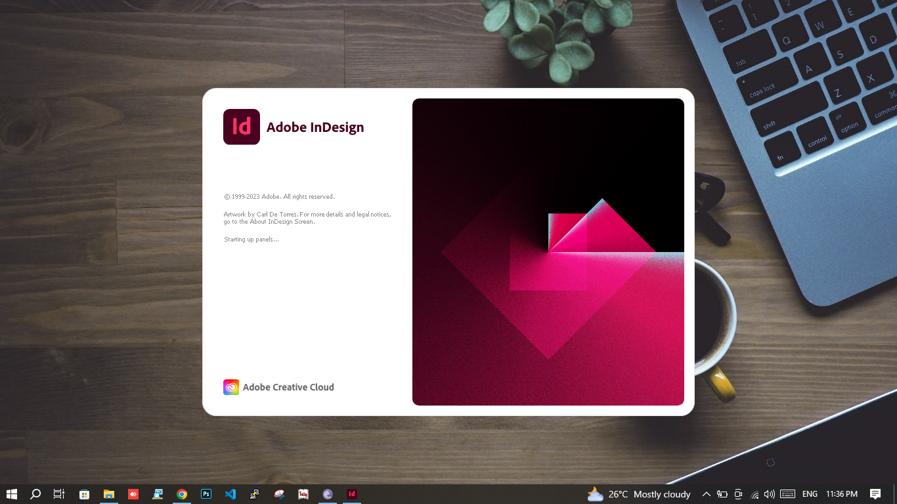
Task: Open File Explorer from taskbar
Action: click(109, 494)
